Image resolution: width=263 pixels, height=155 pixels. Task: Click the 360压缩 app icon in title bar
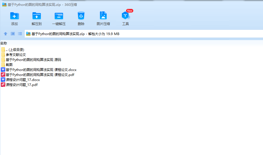click(x=4, y=4)
